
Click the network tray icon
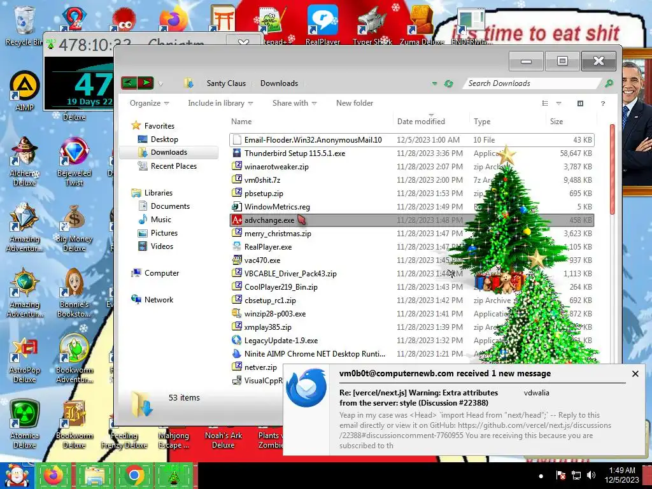click(x=576, y=475)
